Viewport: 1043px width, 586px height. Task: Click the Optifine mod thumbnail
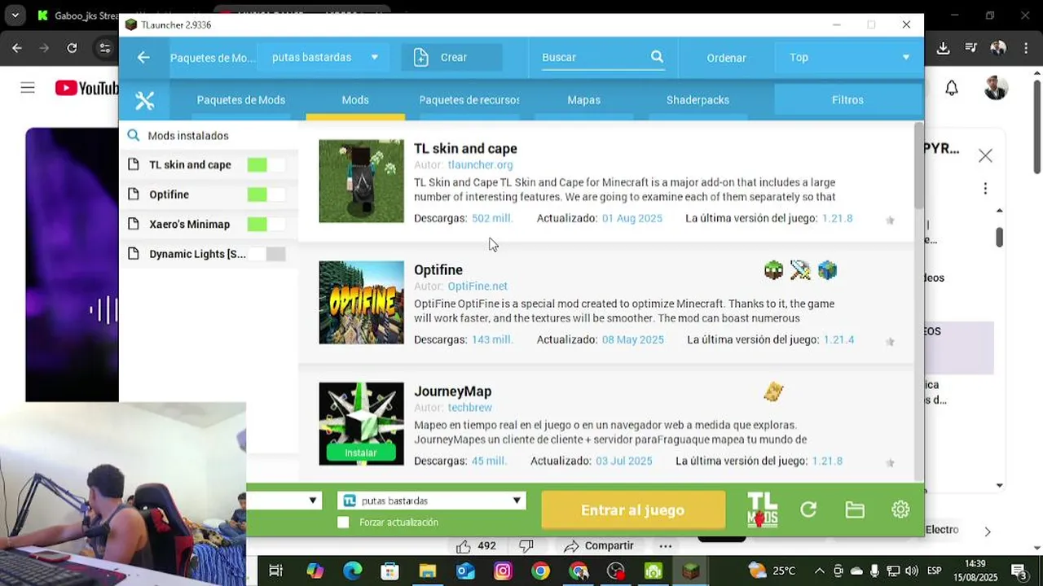(361, 302)
